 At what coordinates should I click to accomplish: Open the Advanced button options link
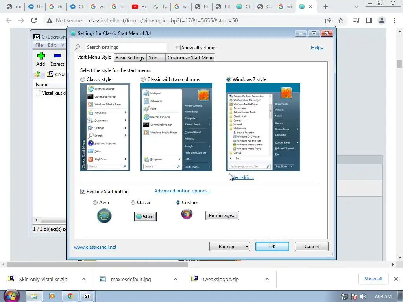click(x=183, y=191)
